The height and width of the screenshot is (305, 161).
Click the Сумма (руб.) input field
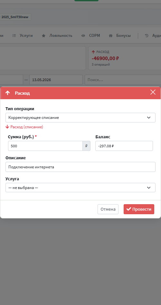pyautogui.click(x=45, y=146)
